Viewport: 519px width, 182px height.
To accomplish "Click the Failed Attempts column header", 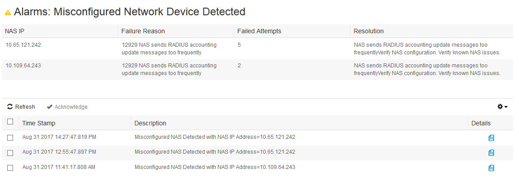I will click(259, 31).
